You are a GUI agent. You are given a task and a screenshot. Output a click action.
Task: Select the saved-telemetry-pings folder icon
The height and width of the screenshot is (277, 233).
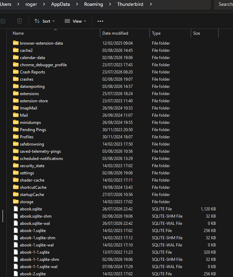click(16, 151)
